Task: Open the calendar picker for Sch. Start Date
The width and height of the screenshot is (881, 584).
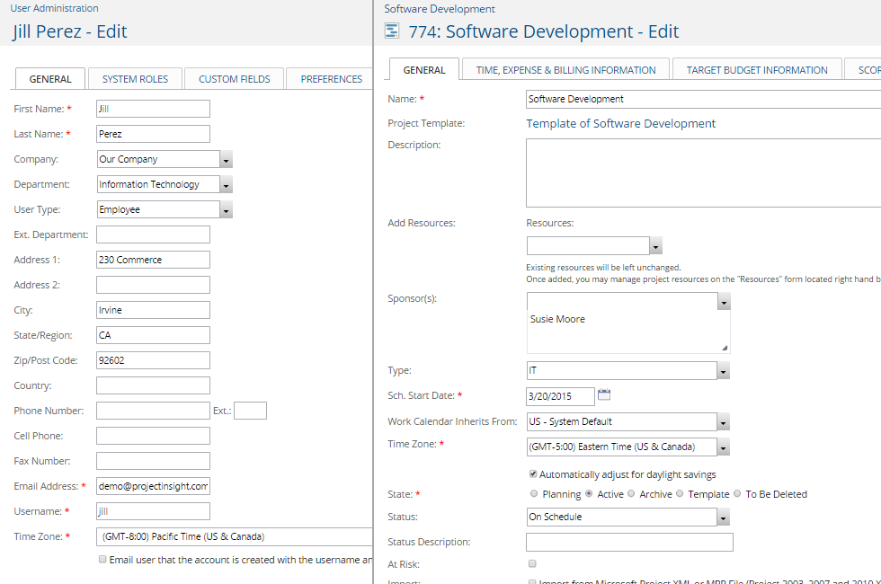Action: [603, 395]
